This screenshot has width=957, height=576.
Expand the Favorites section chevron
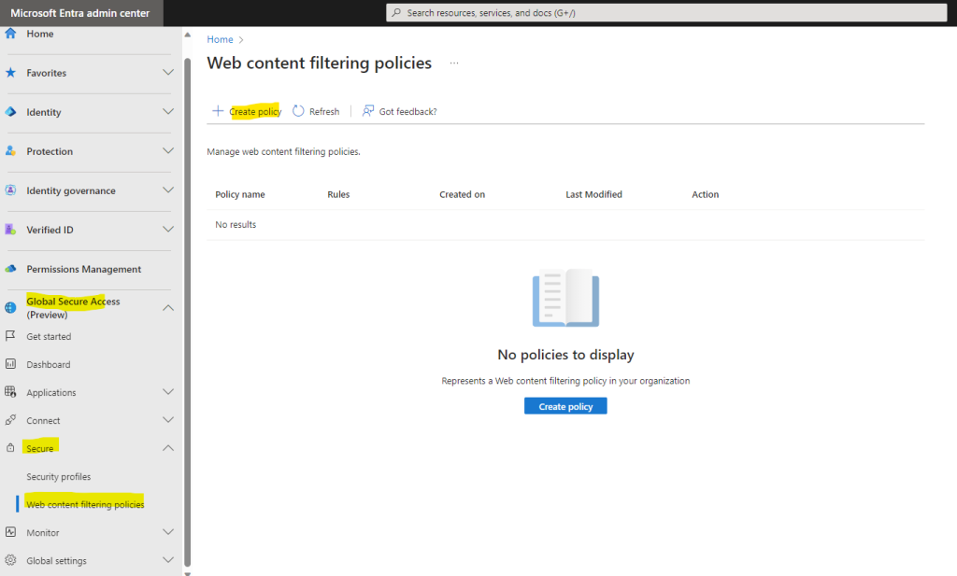coord(168,73)
